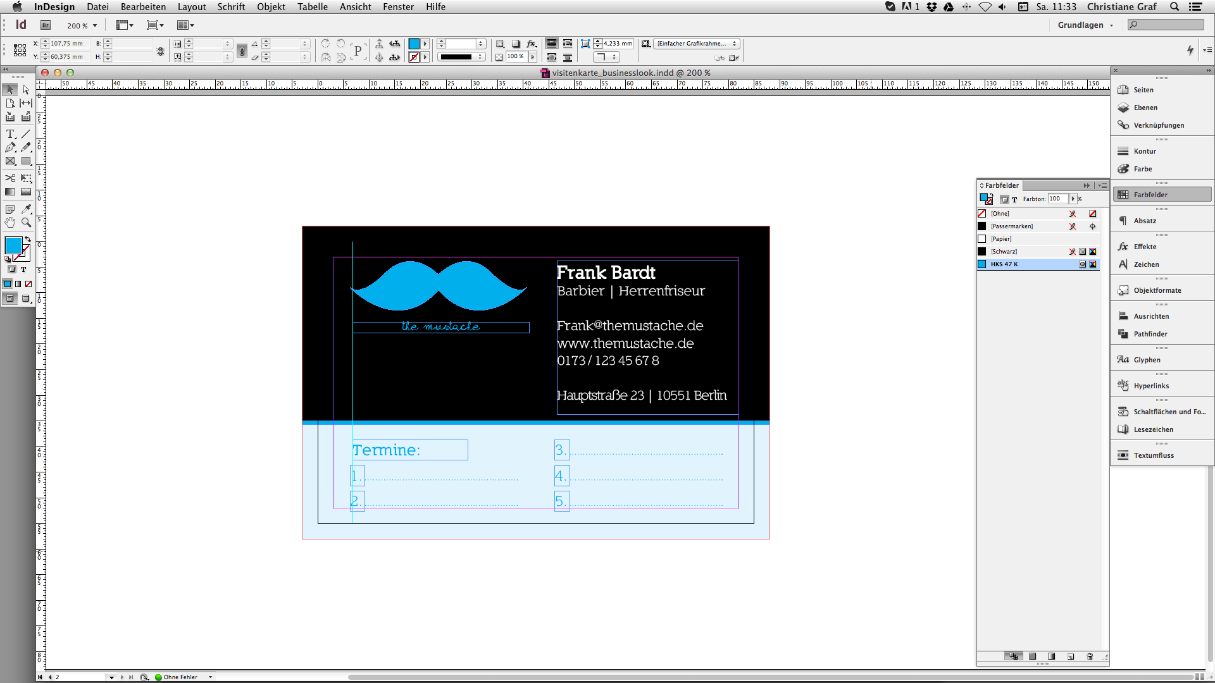This screenshot has height=683, width=1215.
Task: Select the Type tool in toolbox
Action: pos(10,134)
